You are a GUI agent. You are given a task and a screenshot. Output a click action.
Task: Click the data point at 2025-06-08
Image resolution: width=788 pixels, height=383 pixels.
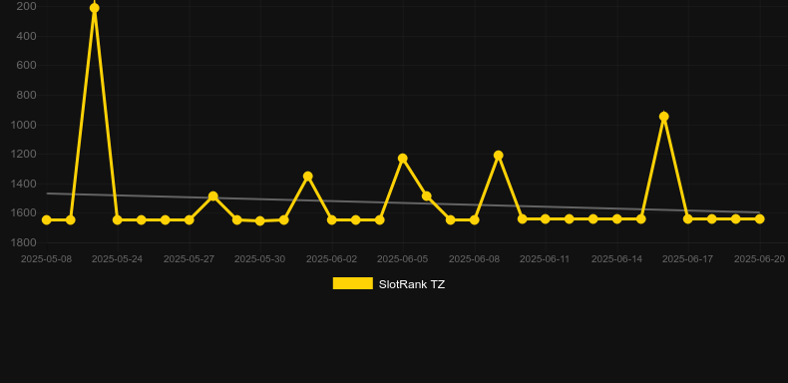pyautogui.click(x=475, y=219)
